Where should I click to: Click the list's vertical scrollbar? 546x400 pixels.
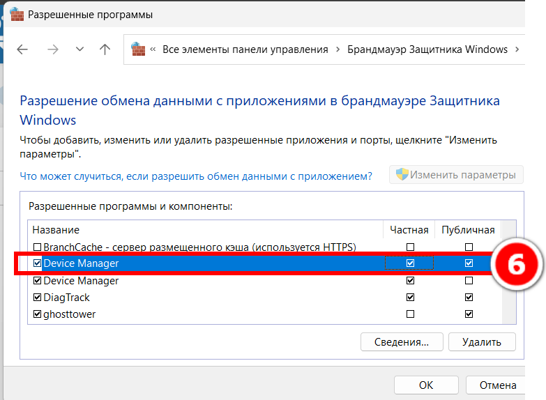[509, 272]
